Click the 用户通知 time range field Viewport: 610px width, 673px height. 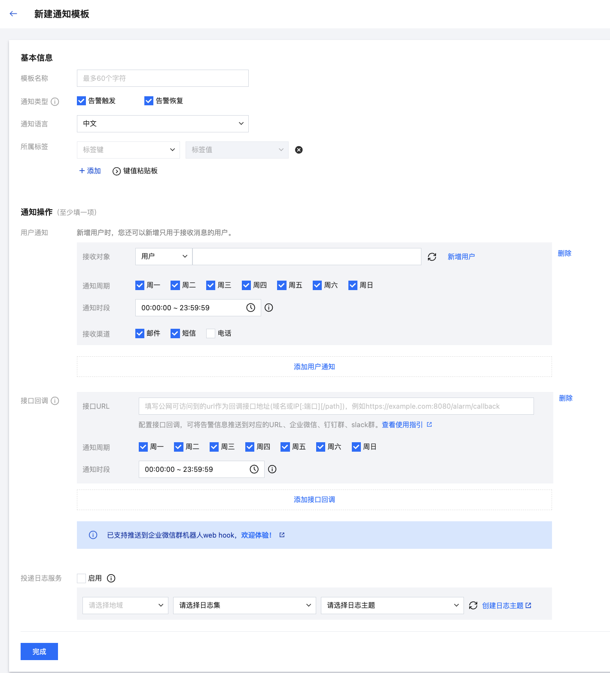click(x=198, y=308)
